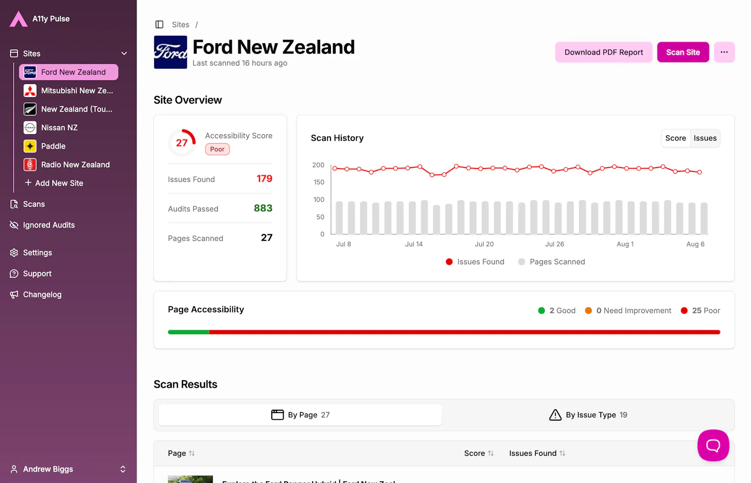Viewport: 751px width, 483px height.
Task: Open the chat support bubble
Action: click(x=713, y=445)
